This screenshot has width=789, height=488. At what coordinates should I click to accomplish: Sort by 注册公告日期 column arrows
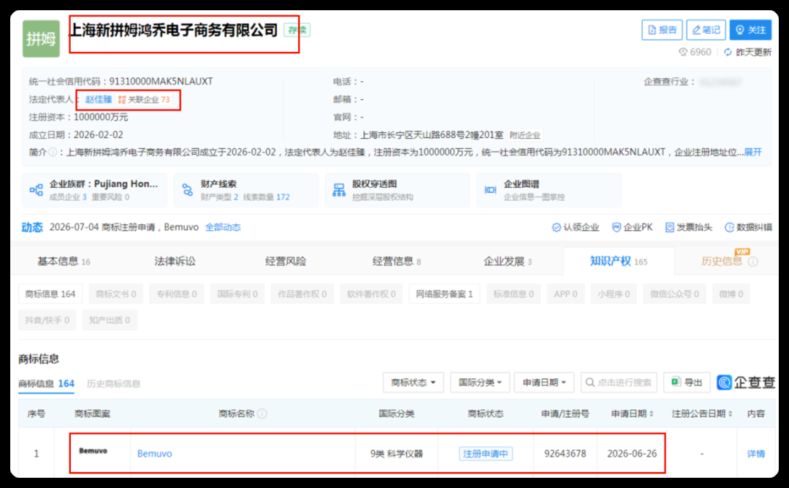pos(730,414)
